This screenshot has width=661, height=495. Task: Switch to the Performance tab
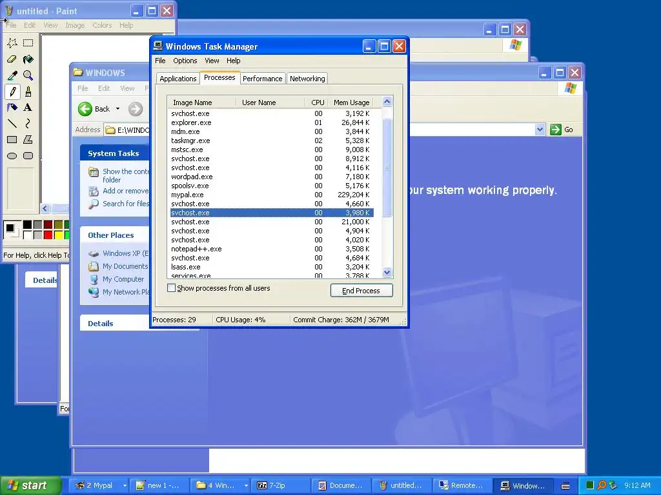click(262, 79)
